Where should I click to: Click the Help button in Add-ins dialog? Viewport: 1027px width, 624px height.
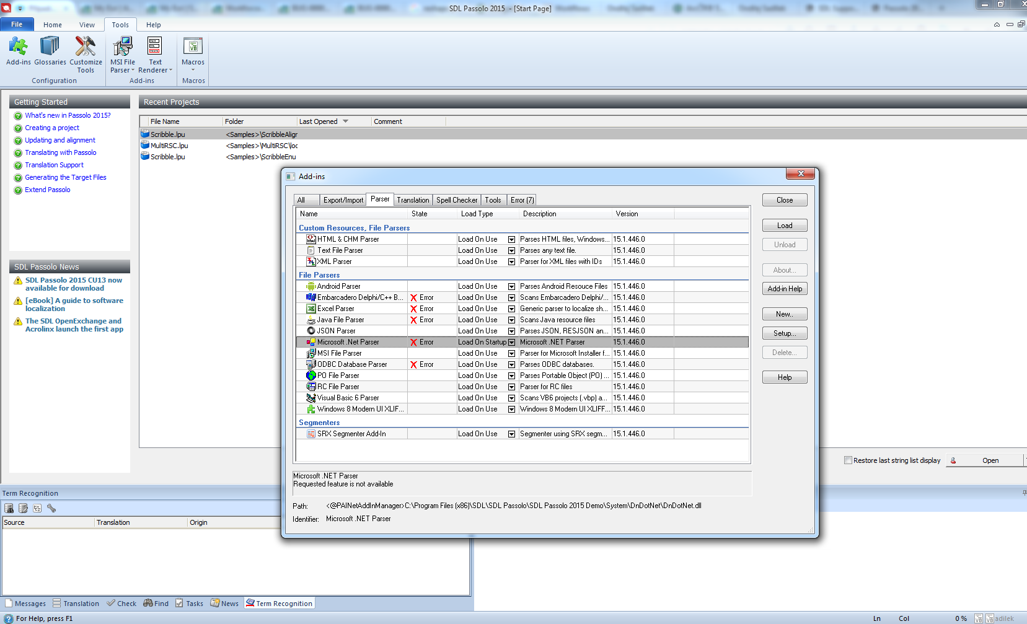point(785,377)
